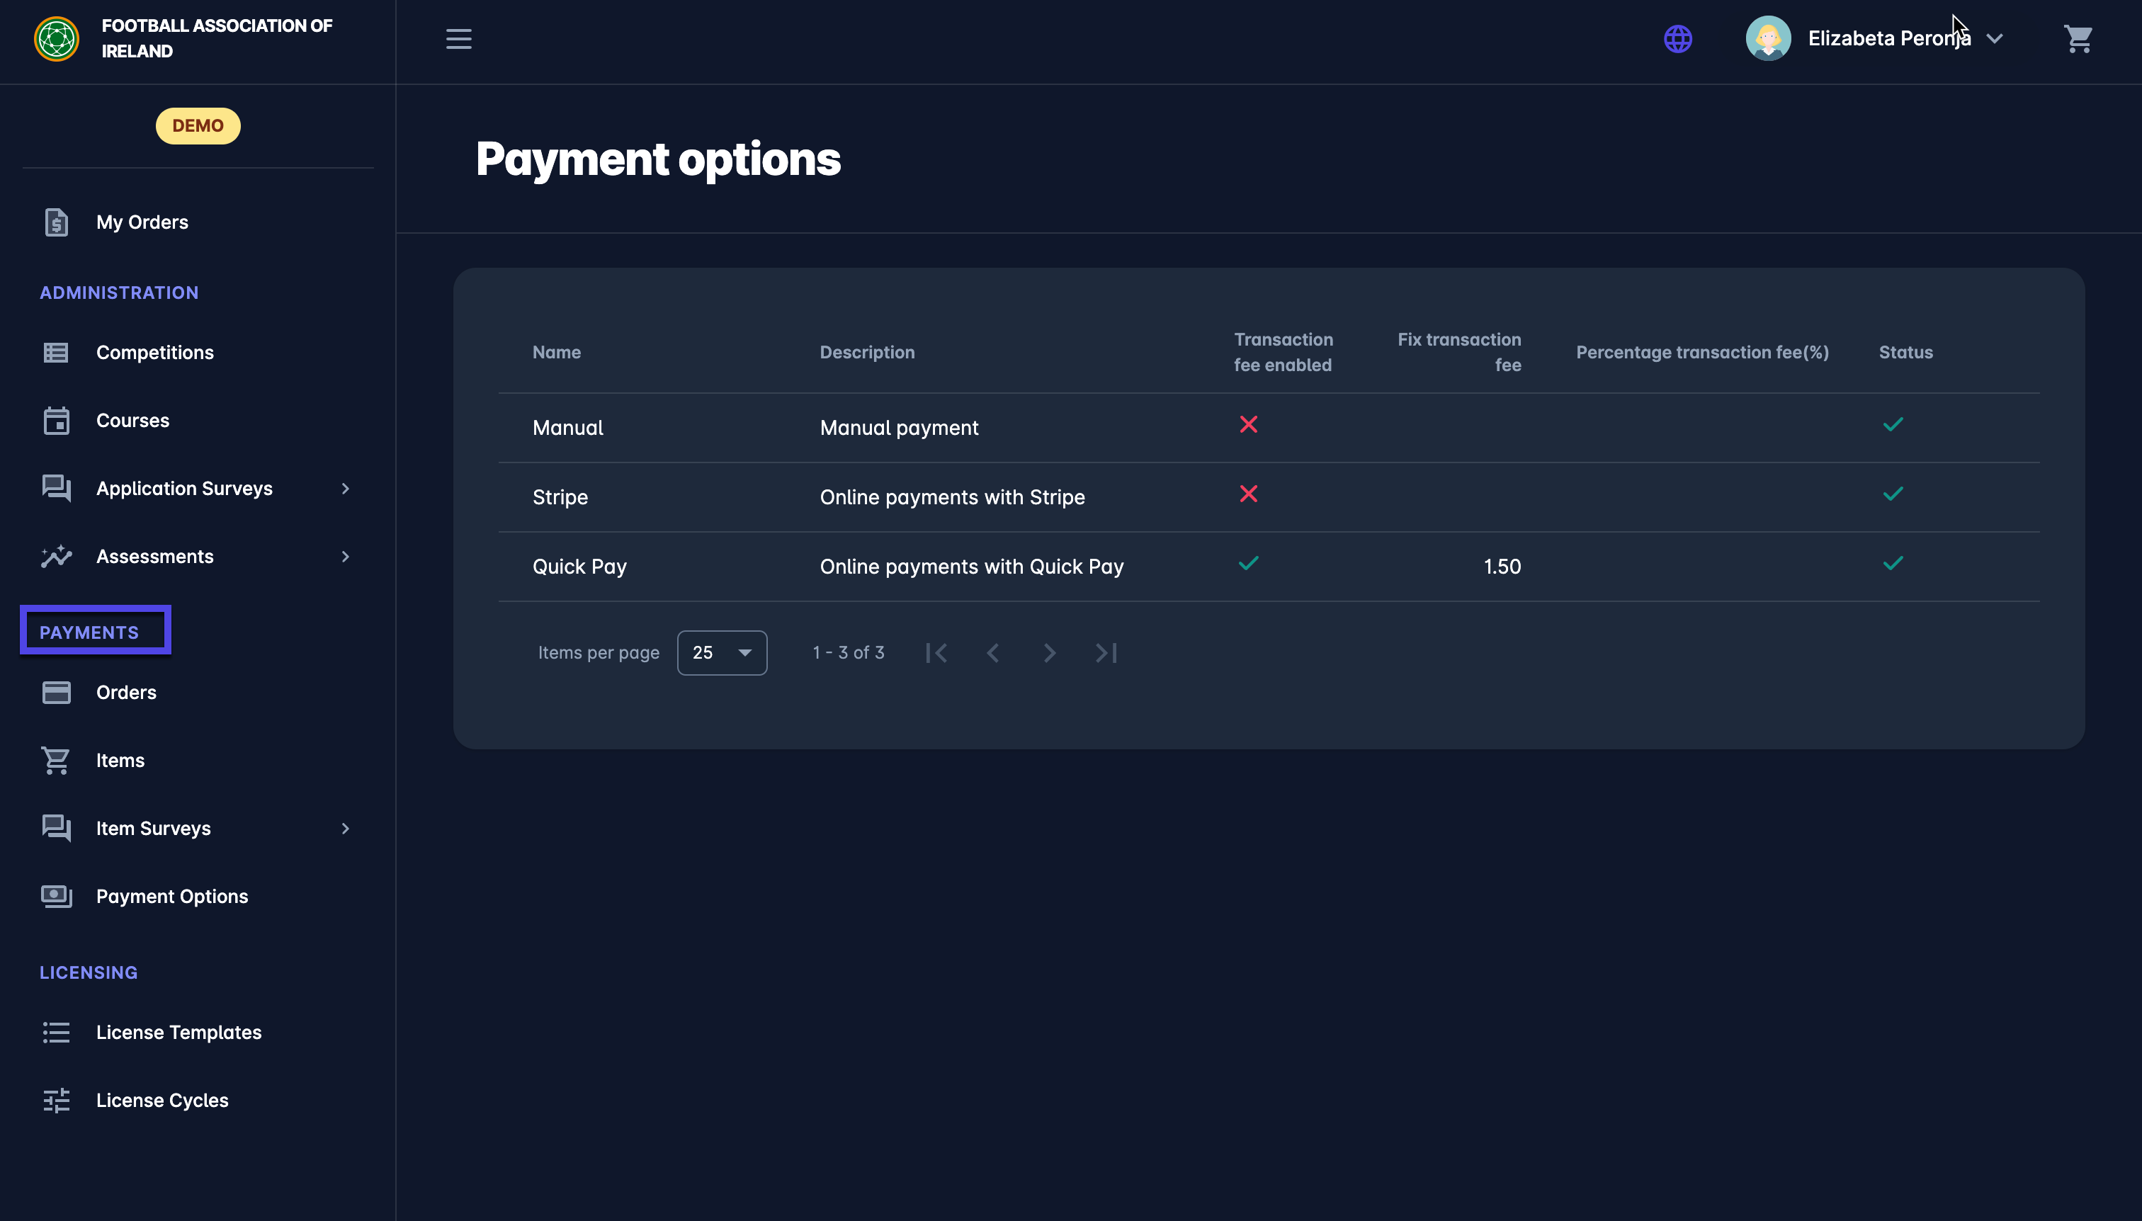Go to the first page arrow
This screenshot has height=1221, width=2142.
point(936,652)
